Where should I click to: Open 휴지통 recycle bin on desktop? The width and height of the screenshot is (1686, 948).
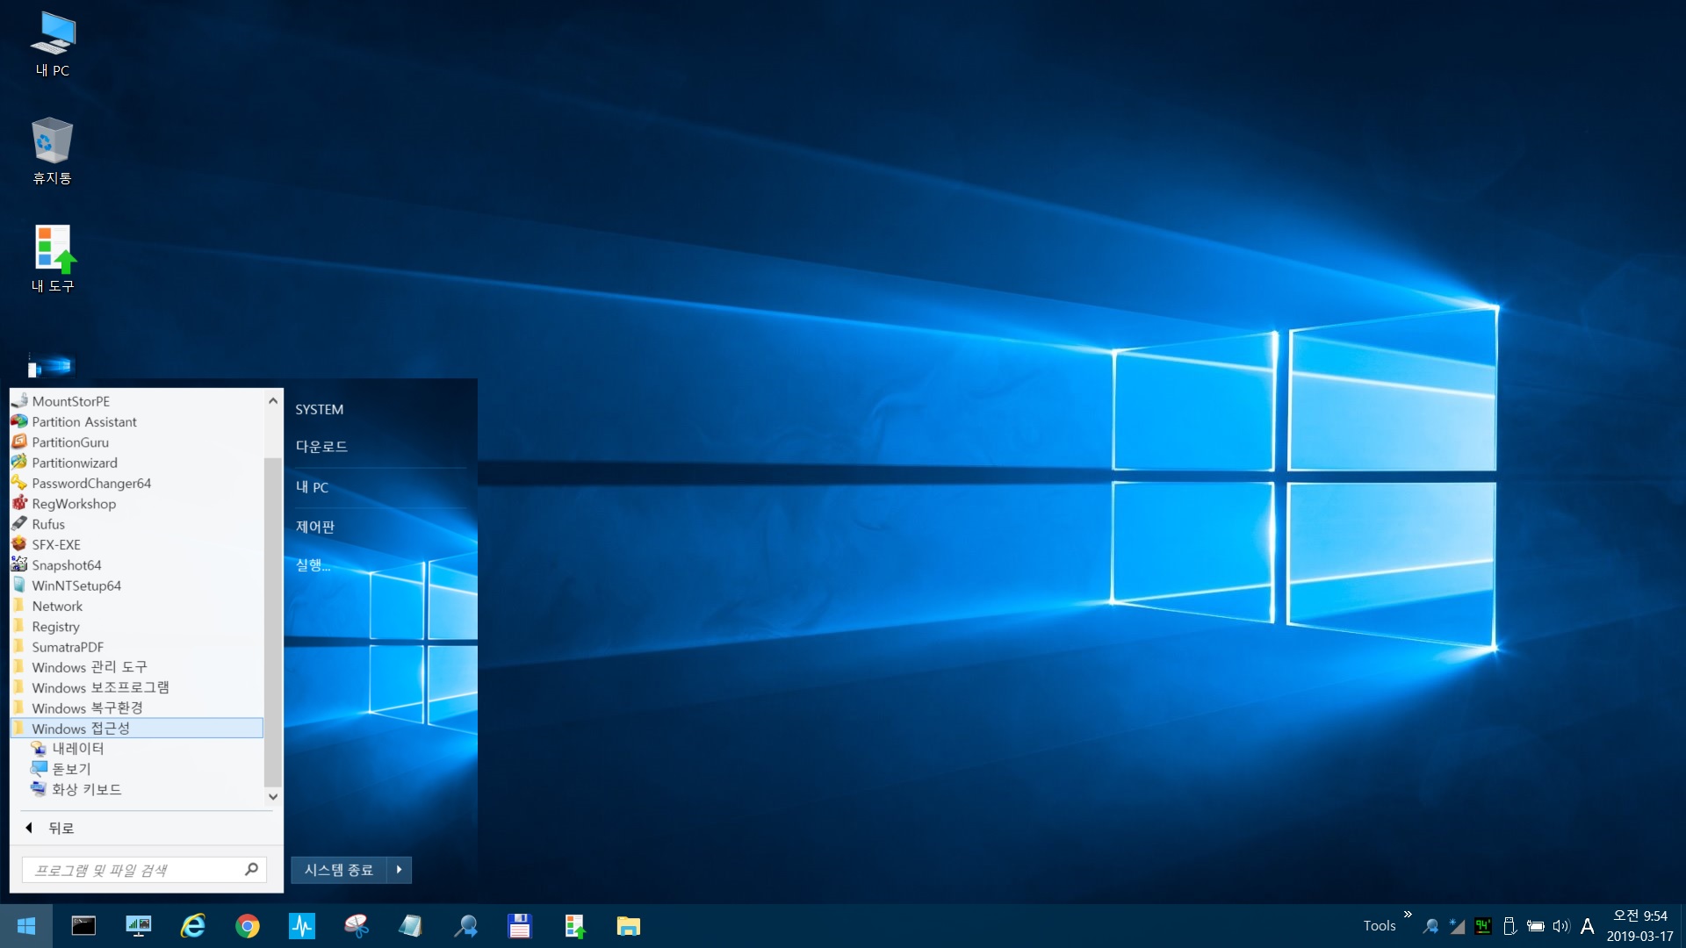coord(53,151)
